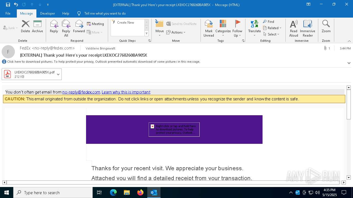This screenshot has height=198, width=353.
Task: Start Read Aloud
Action: coord(294,28)
